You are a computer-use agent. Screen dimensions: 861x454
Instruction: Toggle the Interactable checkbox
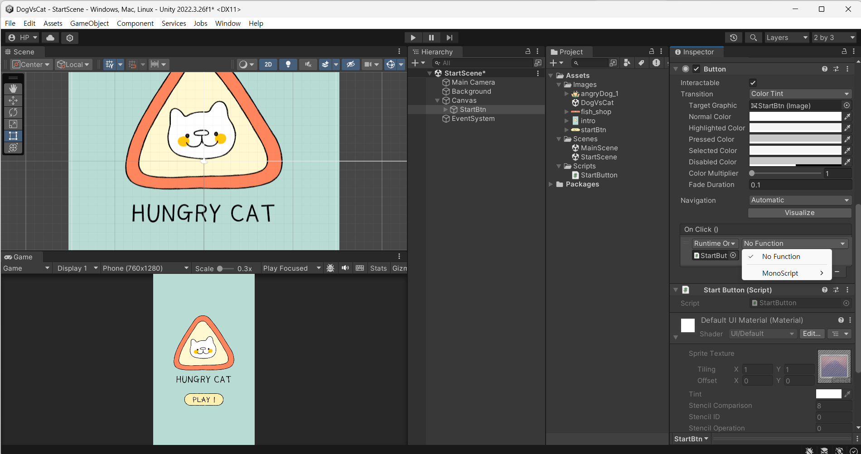(x=753, y=83)
